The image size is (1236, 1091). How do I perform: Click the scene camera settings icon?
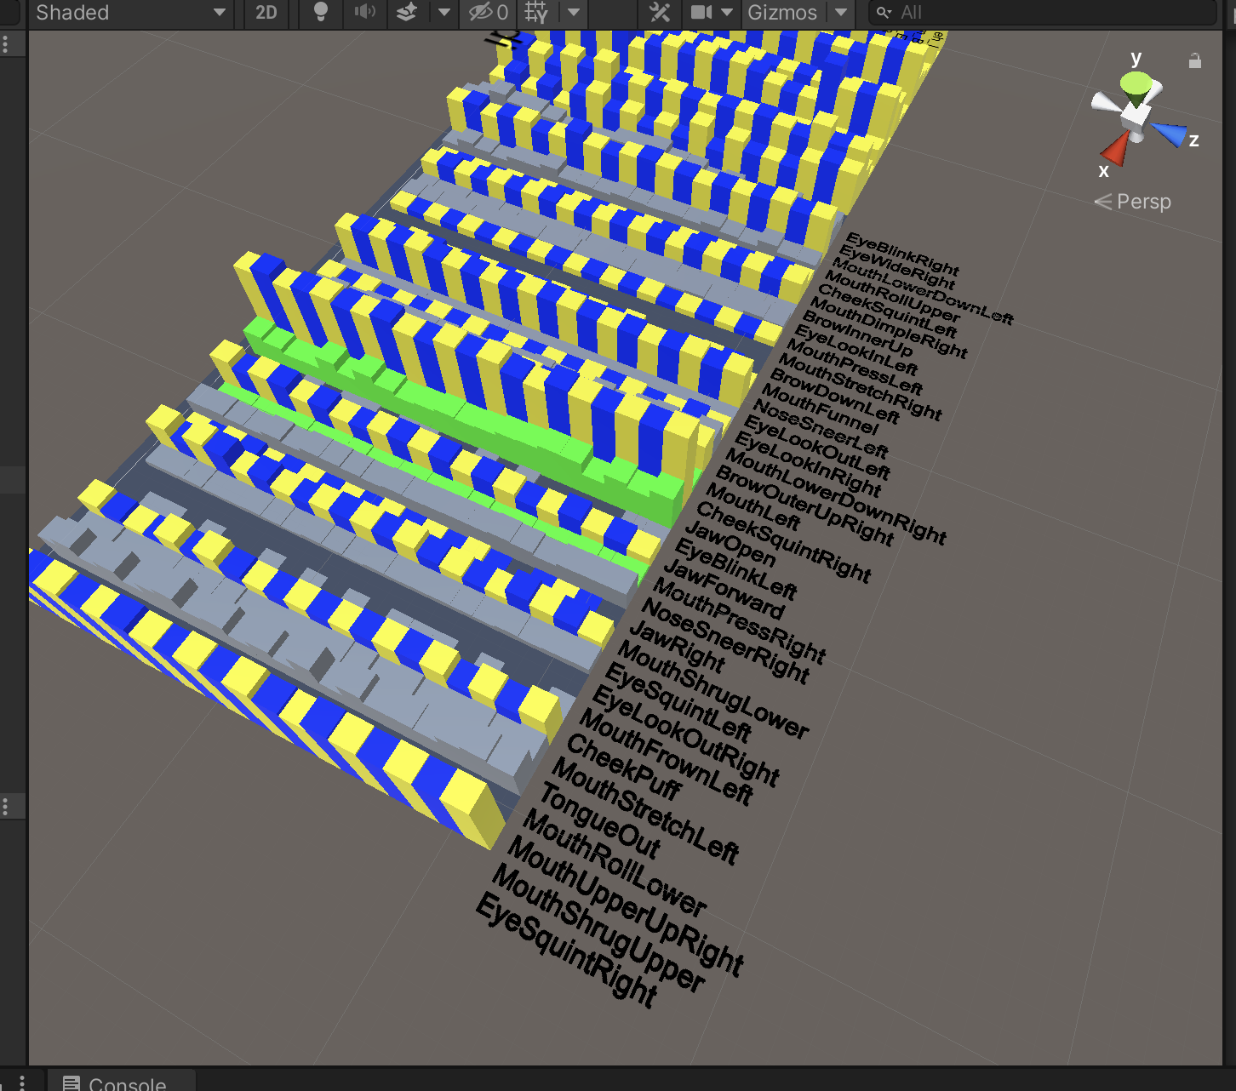point(701,12)
